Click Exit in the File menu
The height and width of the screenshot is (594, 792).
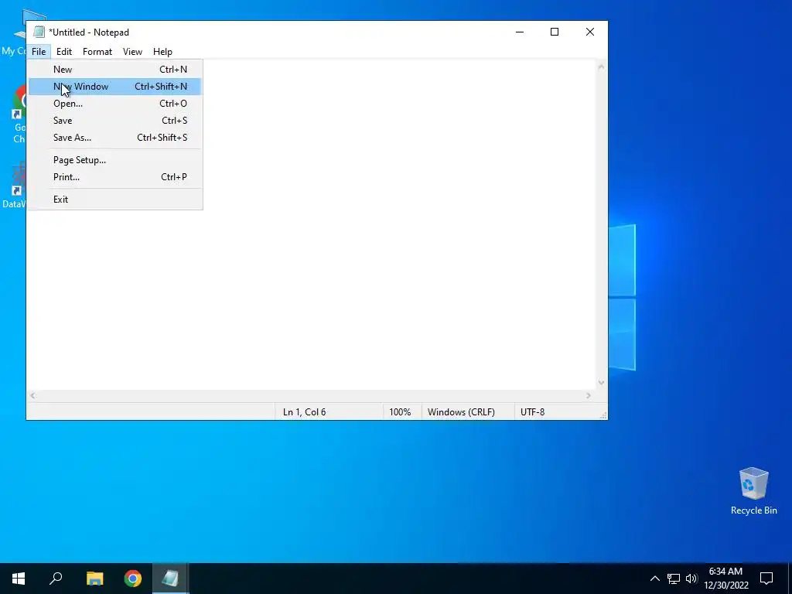(115, 199)
